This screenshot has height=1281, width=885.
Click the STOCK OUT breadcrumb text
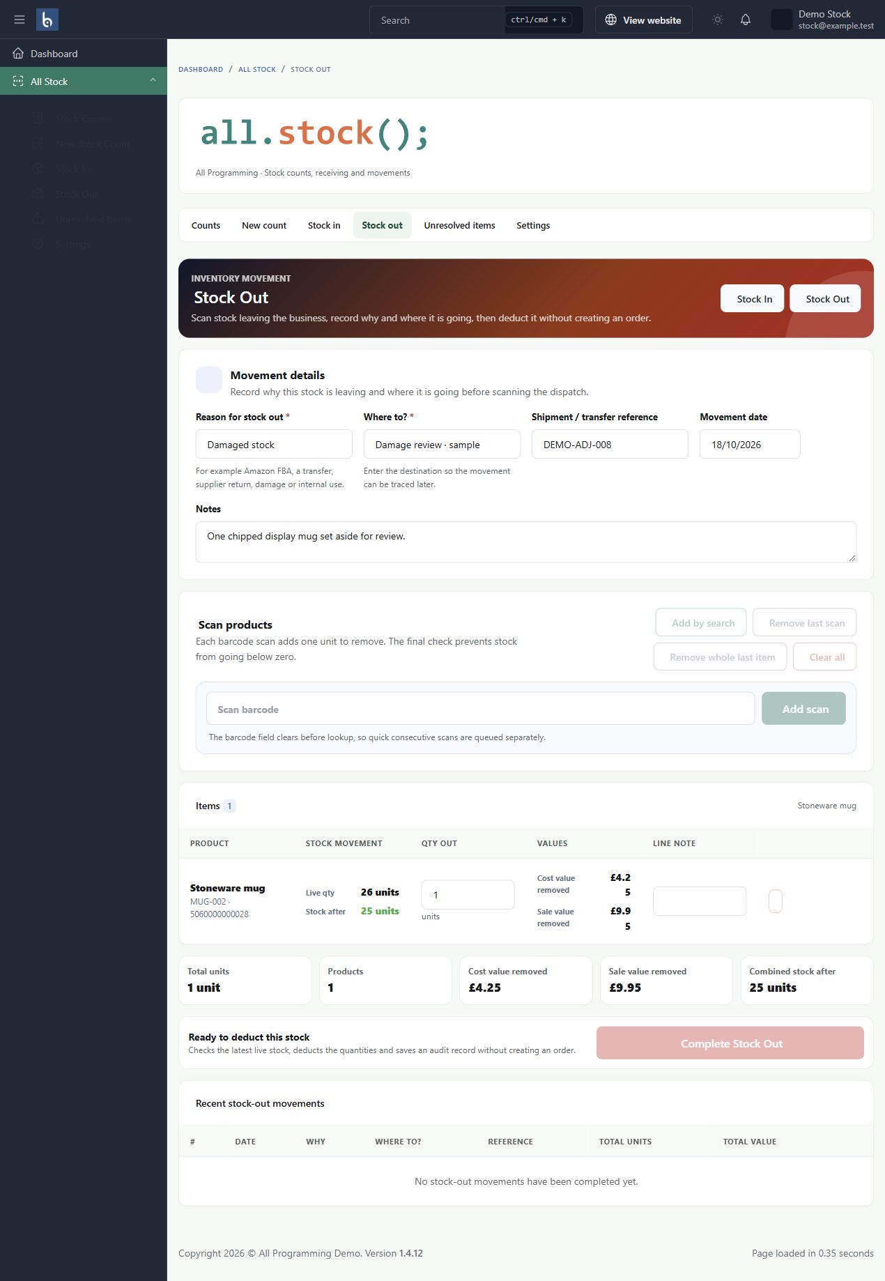point(311,70)
